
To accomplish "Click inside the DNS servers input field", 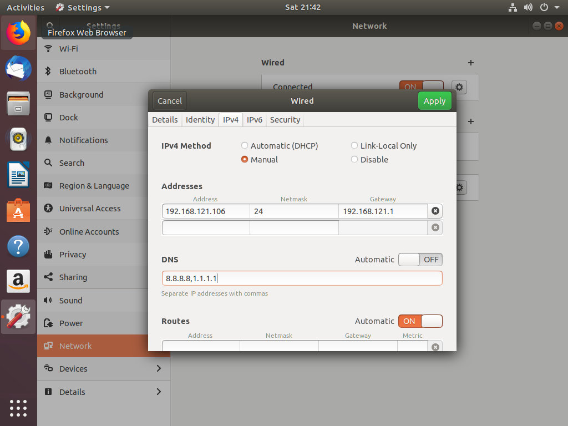I will (302, 277).
